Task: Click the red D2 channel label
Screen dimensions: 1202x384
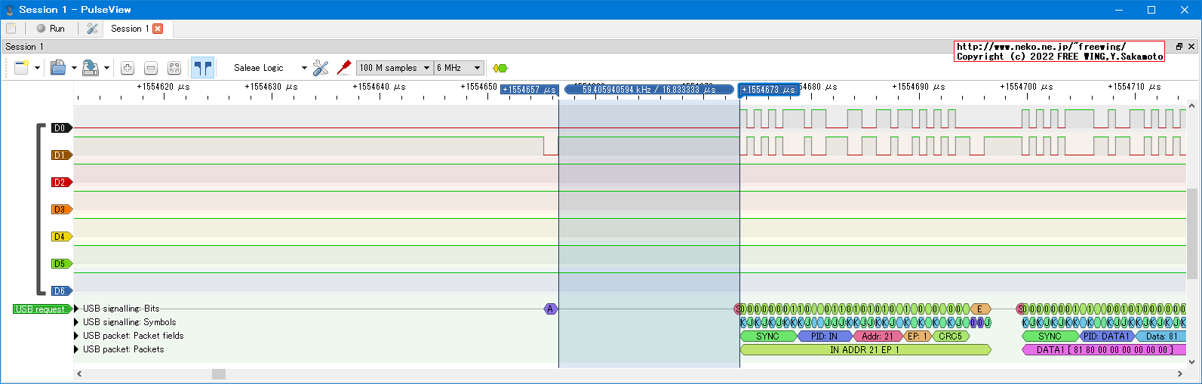Action: (60, 183)
